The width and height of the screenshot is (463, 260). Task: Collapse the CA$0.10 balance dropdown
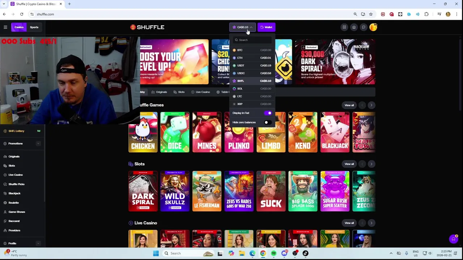pyautogui.click(x=242, y=27)
